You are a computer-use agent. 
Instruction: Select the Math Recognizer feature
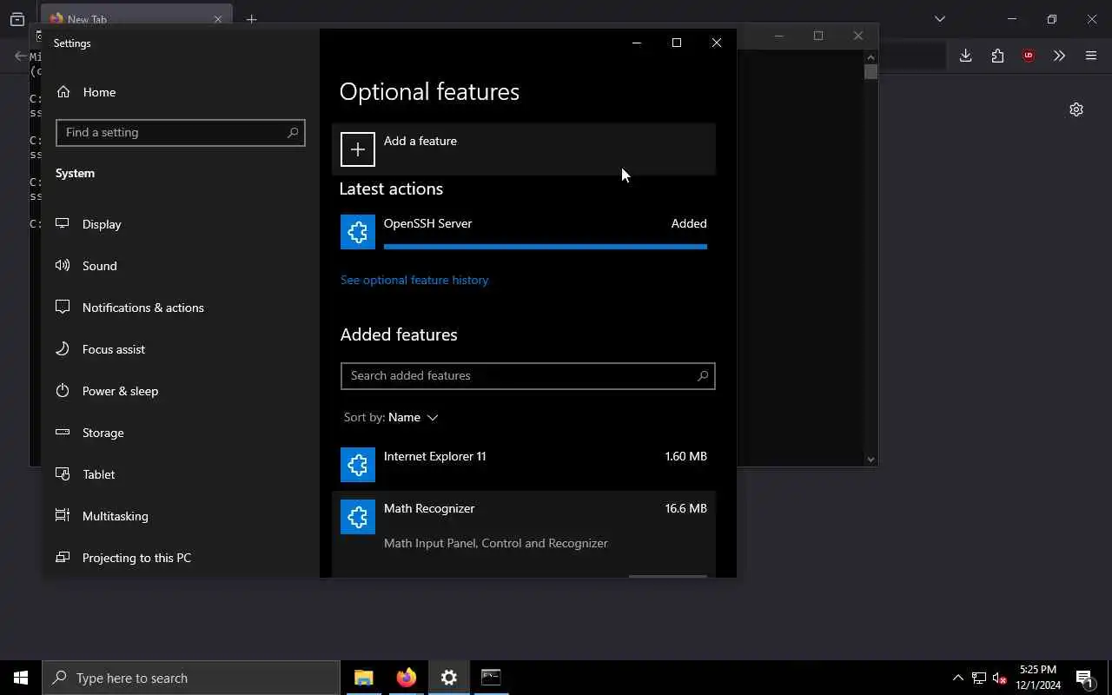pyautogui.click(x=524, y=533)
